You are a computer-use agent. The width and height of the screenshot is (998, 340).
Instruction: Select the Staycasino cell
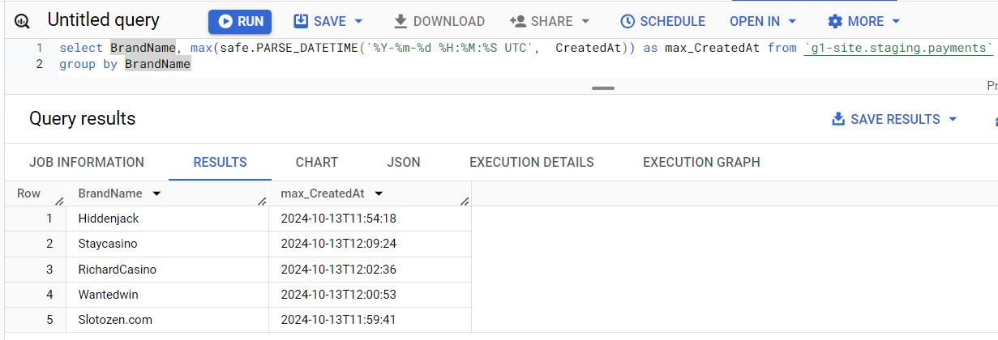(x=167, y=244)
